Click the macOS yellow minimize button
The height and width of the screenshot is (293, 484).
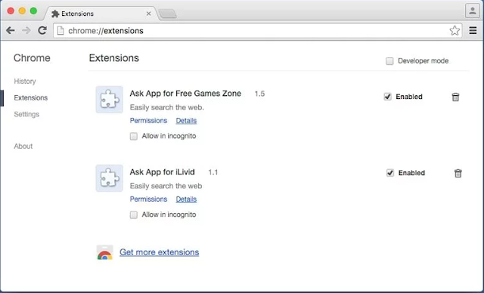tap(22, 11)
